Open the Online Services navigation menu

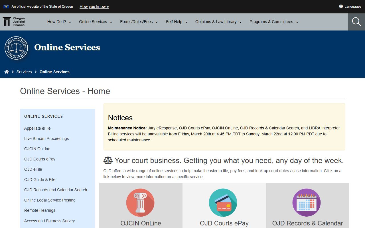click(x=96, y=22)
